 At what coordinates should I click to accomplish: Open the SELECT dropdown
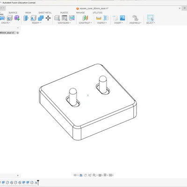point(151,23)
